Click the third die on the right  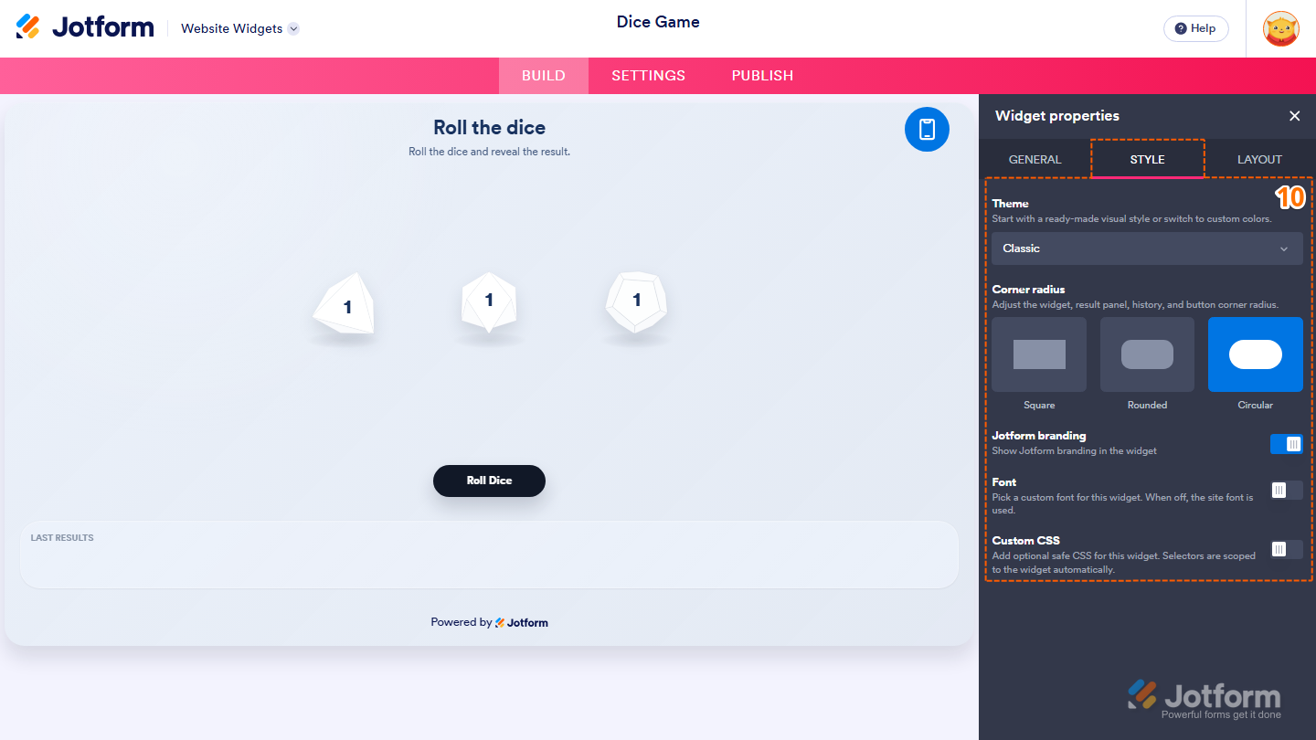pyautogui.click(x=636, y=301)
